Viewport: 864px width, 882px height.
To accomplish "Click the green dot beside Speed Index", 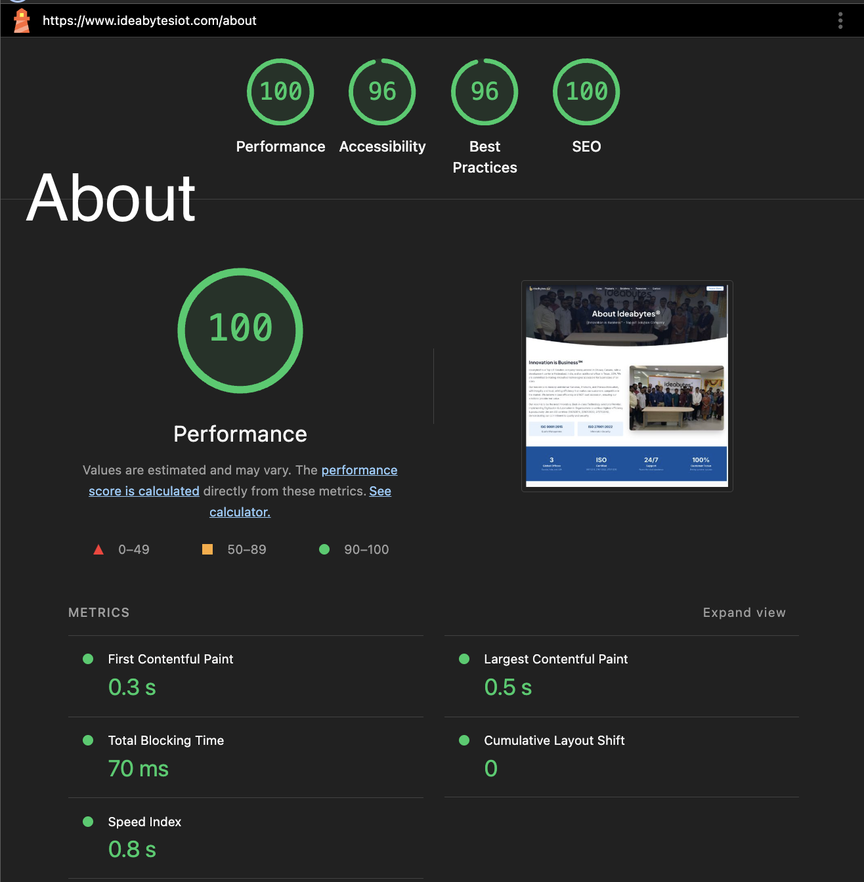I will (x=88, y=821).
